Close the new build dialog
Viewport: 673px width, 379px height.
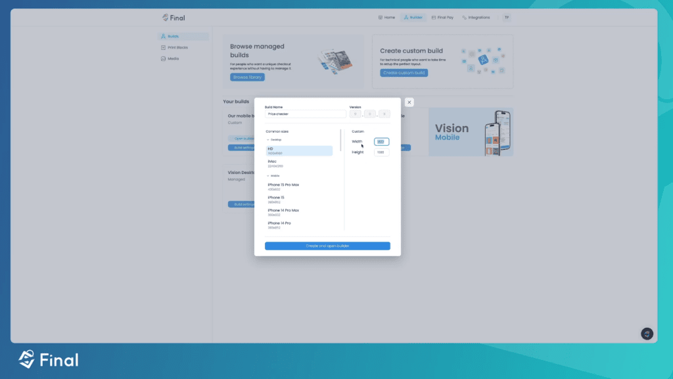[x=409, y=102]
